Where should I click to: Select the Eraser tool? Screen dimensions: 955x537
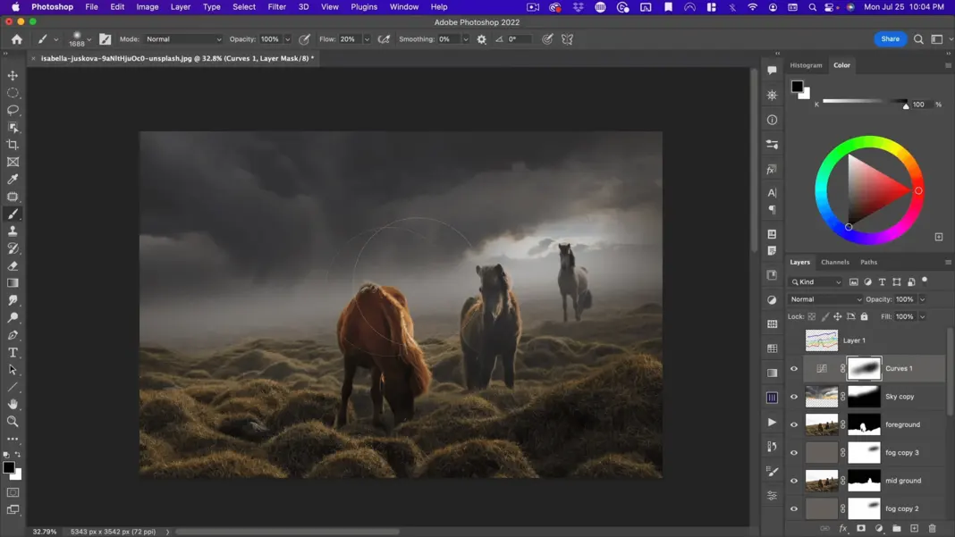13,266
